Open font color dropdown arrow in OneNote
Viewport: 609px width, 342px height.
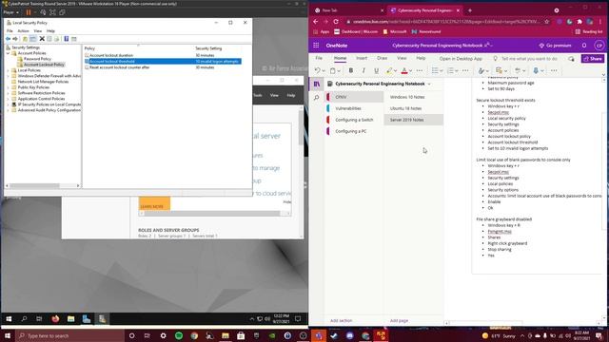(x=410, y=71)
